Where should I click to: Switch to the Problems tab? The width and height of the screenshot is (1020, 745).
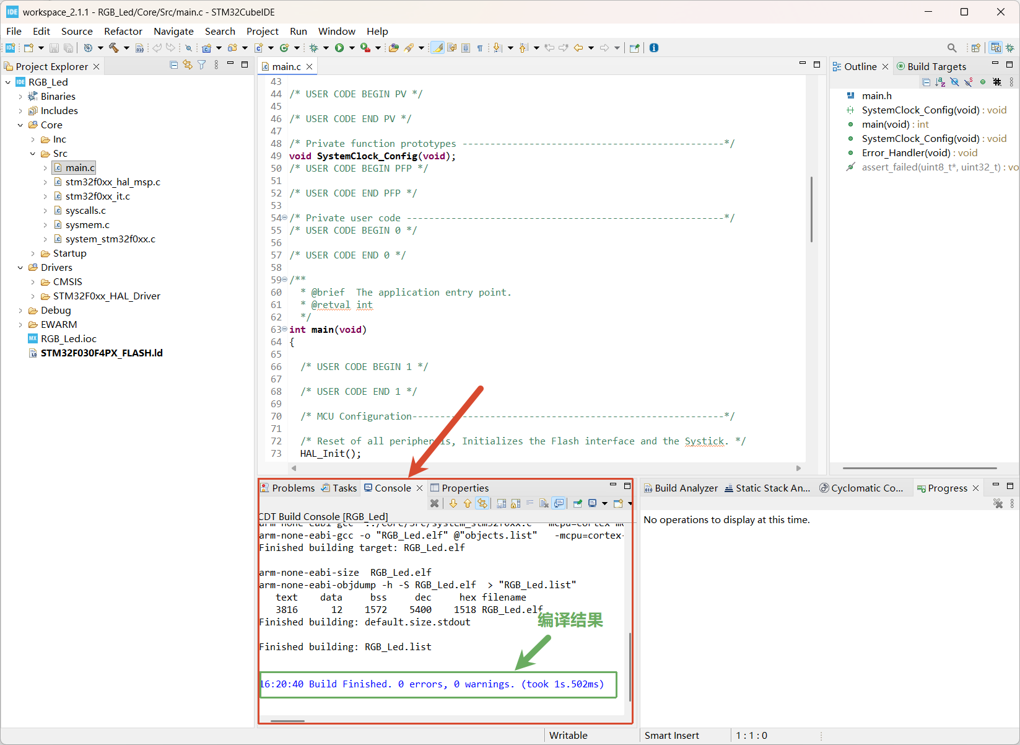tap(287, 488)
